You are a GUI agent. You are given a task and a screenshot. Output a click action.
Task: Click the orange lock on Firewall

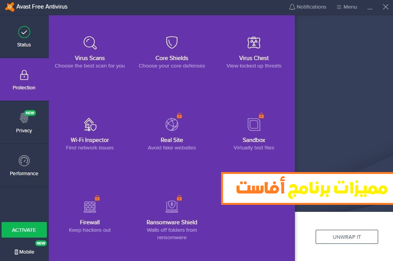tap(97, 198)
